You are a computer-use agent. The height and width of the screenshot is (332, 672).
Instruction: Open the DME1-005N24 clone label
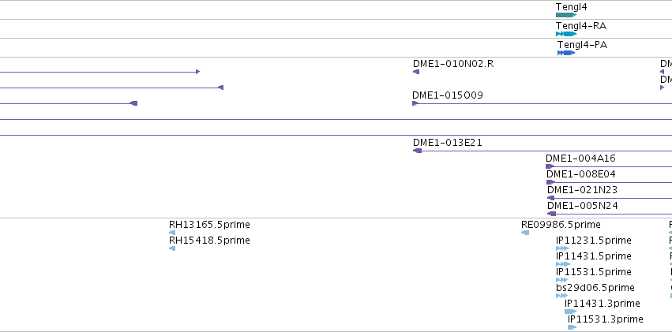click(x=583, y=205)
